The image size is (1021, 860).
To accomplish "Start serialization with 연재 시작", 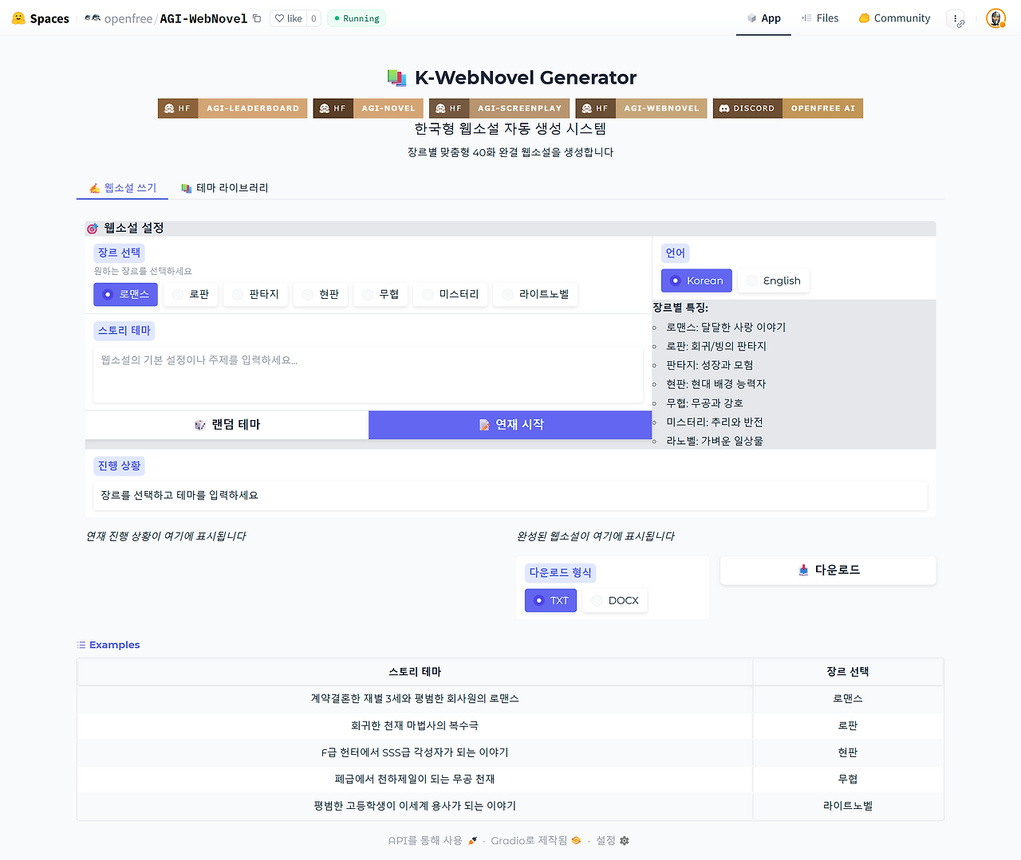I will [510, 425].
